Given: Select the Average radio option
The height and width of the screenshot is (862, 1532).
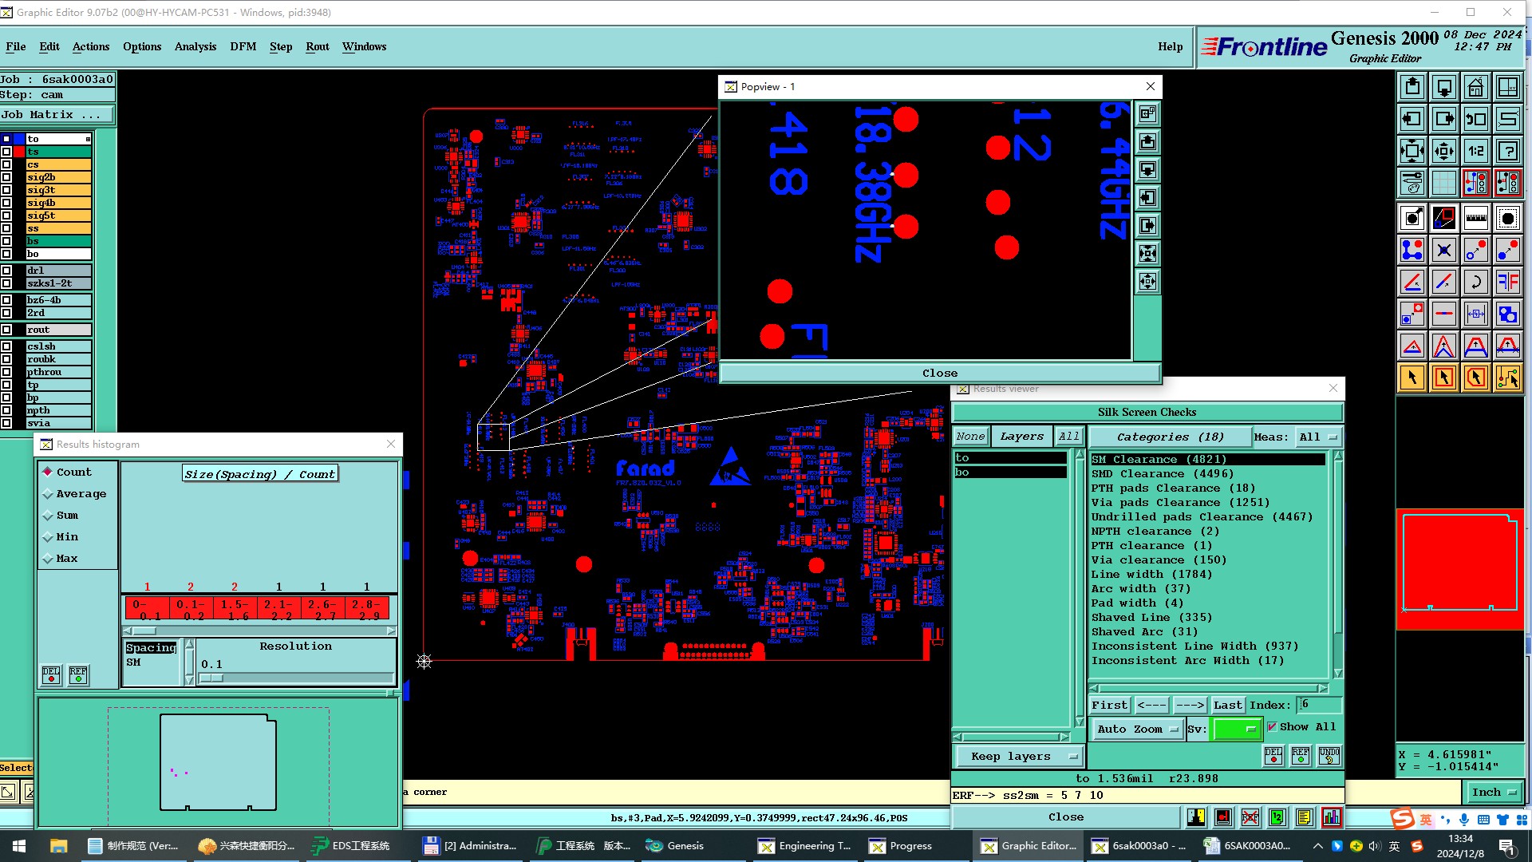Looking at the screenshot, I should click(48, 494).
